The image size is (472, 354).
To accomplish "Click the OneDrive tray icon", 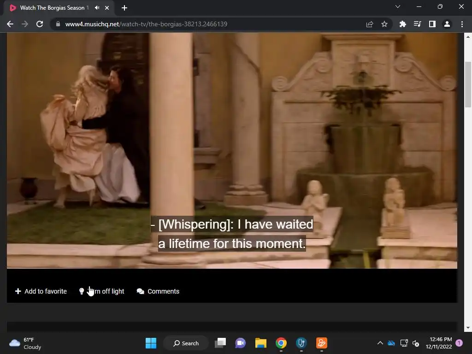I will click(391, 343).
